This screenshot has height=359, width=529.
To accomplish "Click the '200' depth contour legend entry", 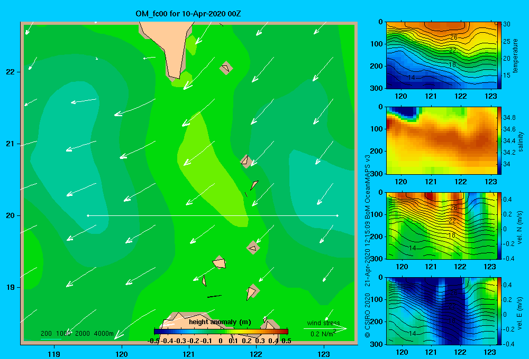I will (46, 334).
